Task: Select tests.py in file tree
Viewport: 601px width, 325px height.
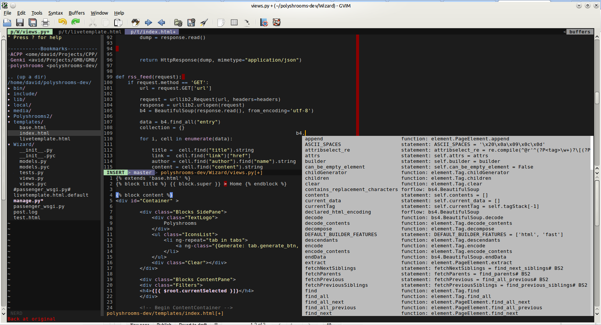Action: [31, 173]
